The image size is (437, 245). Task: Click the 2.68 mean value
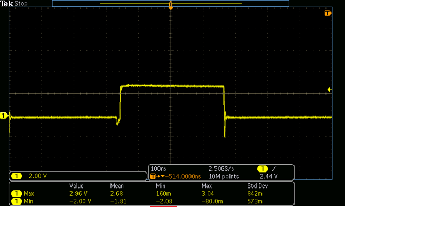click(116, 193)
